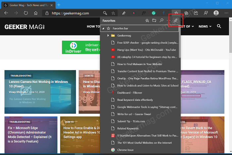The image size is (232, 155).
Task: View site info via padlock icon
Action: click(x=47, y=13)
